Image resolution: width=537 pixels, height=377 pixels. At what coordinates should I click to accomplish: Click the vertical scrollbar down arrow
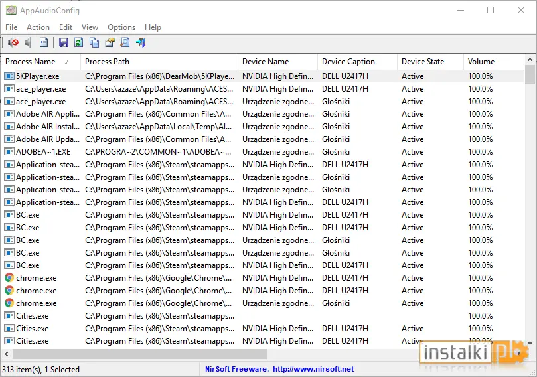click(x=530, y=342)
